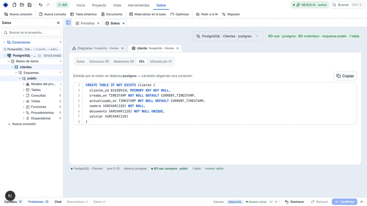Open the Vista menu tab
The width and height of the screenshot is (367, 206).
click(117, 5)
